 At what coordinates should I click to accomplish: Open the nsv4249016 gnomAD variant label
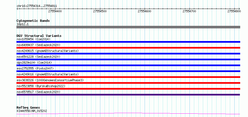[48, 74]
